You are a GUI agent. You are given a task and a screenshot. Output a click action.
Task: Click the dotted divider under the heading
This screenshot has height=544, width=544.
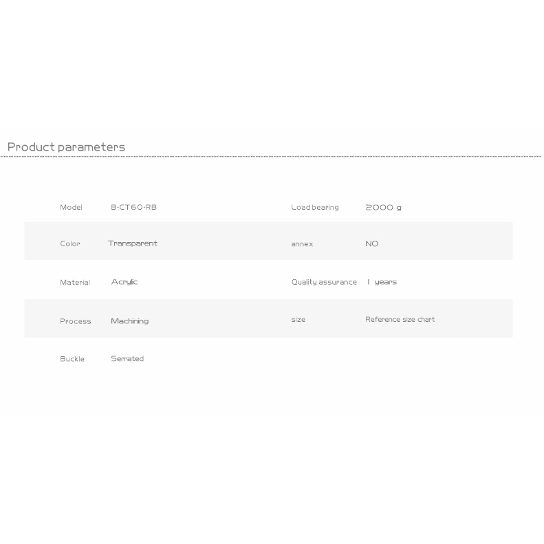[270, 157]
